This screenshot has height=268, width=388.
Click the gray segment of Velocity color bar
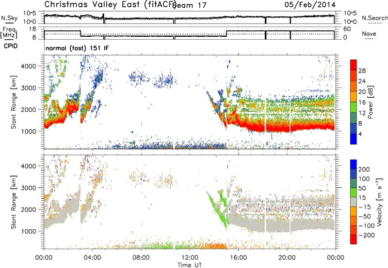354,202
